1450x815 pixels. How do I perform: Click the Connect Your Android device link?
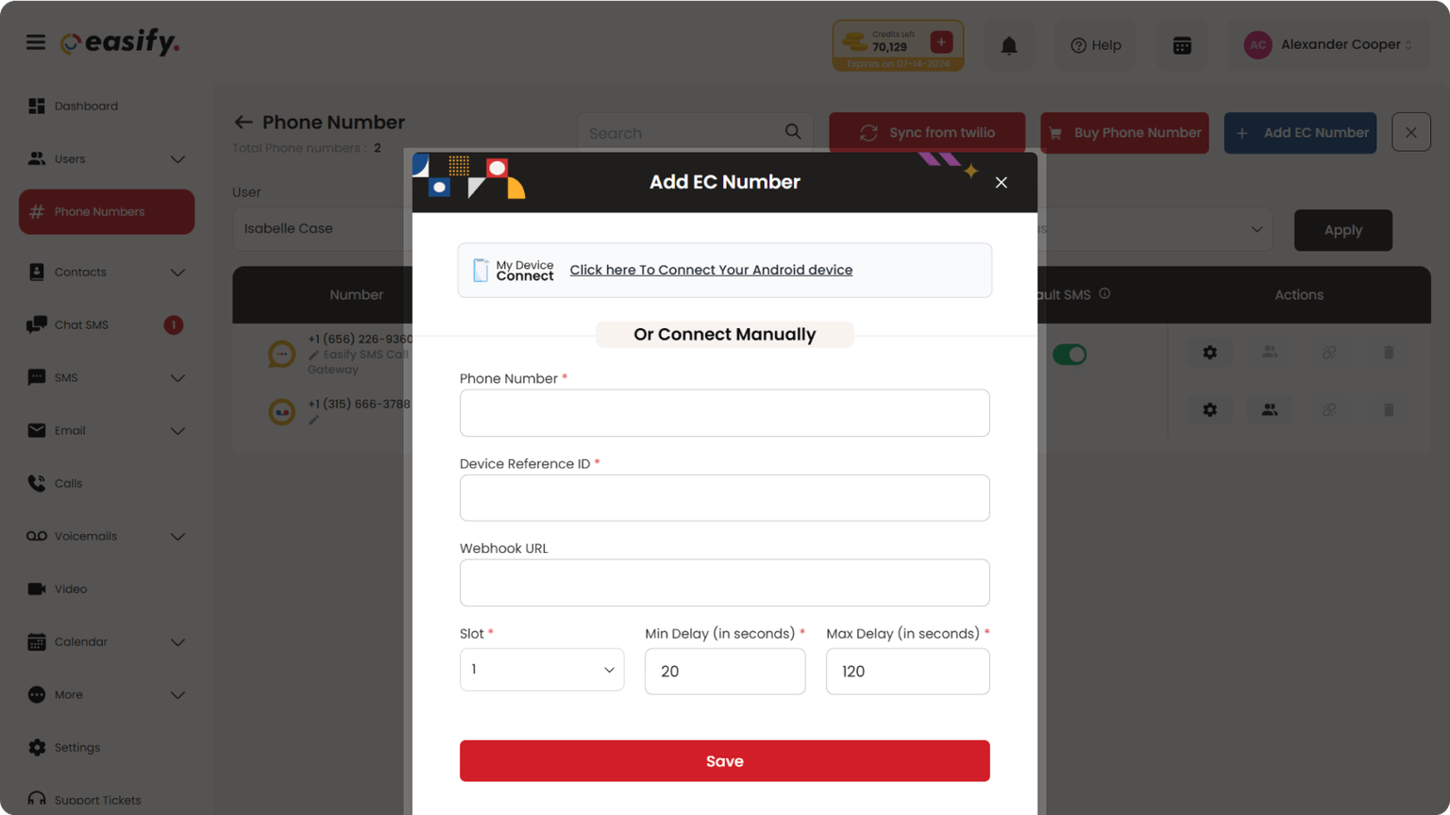[x=711, y=270]
